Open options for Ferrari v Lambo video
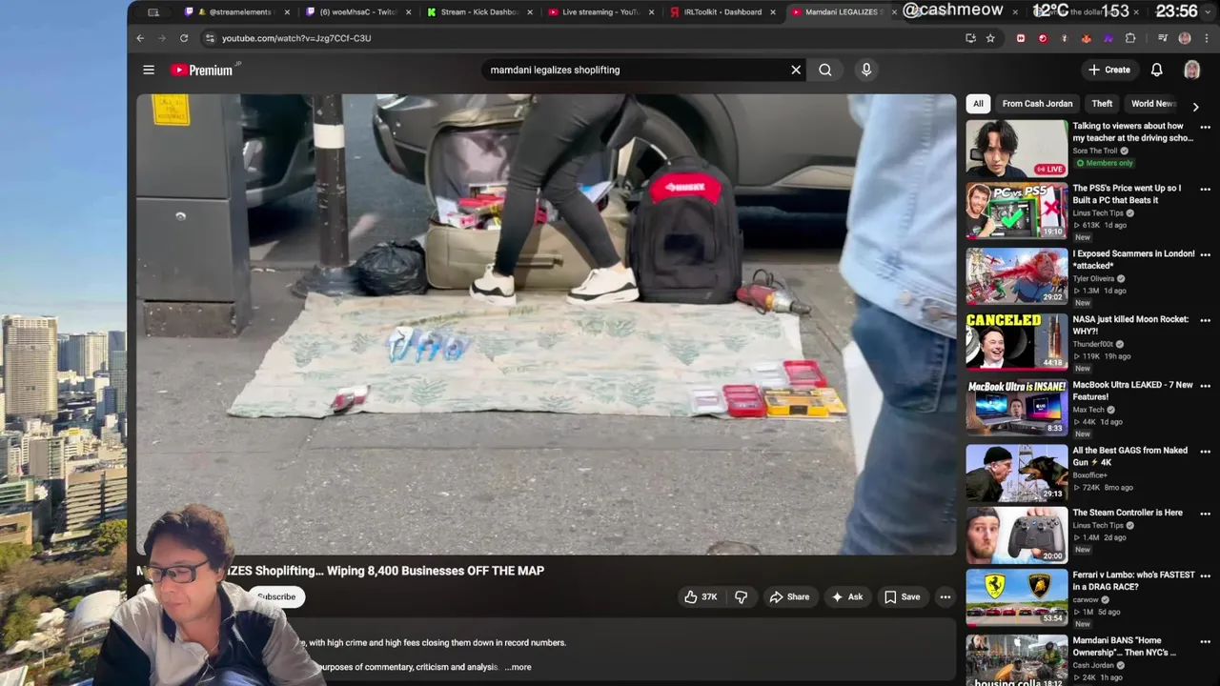The width and height of the screenshot is (1220, 686). click(x=1205, y=576)
